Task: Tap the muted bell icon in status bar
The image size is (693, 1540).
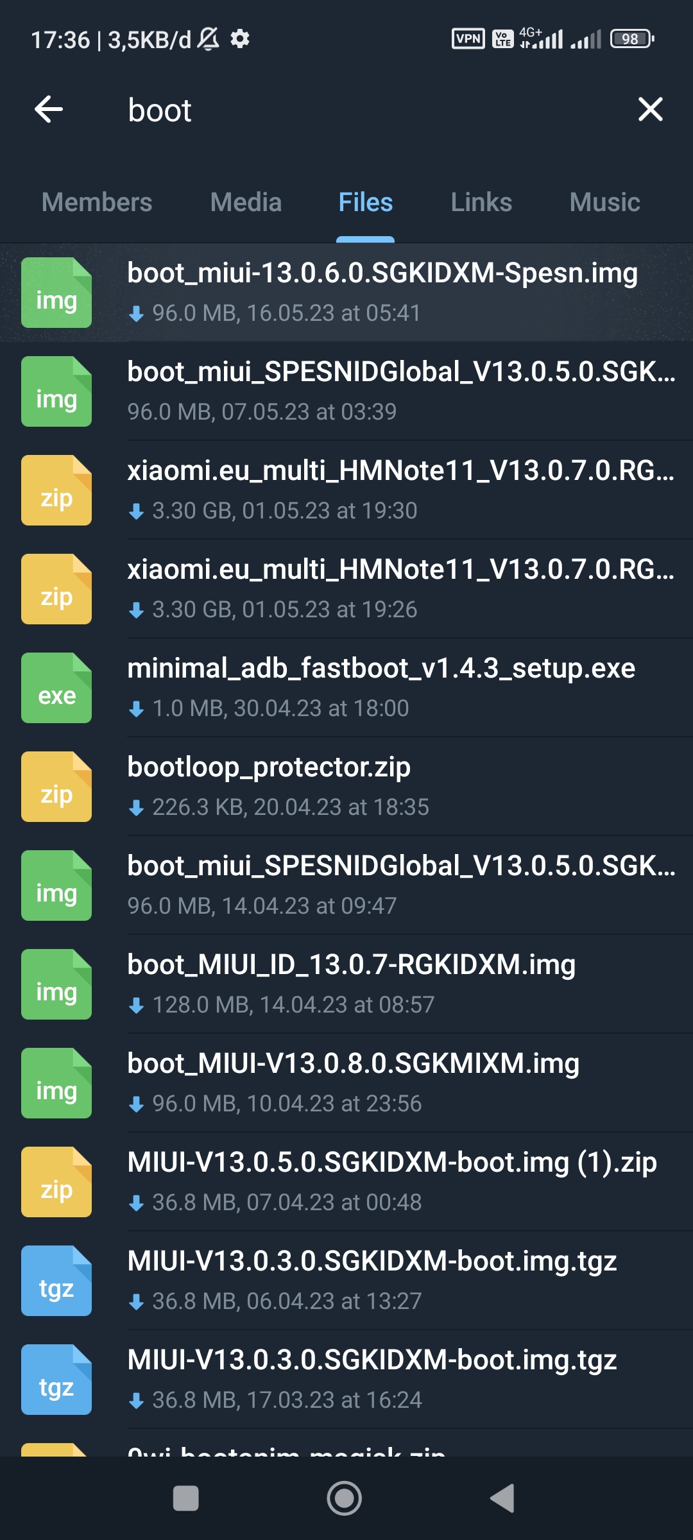Action: coord(208,39)
